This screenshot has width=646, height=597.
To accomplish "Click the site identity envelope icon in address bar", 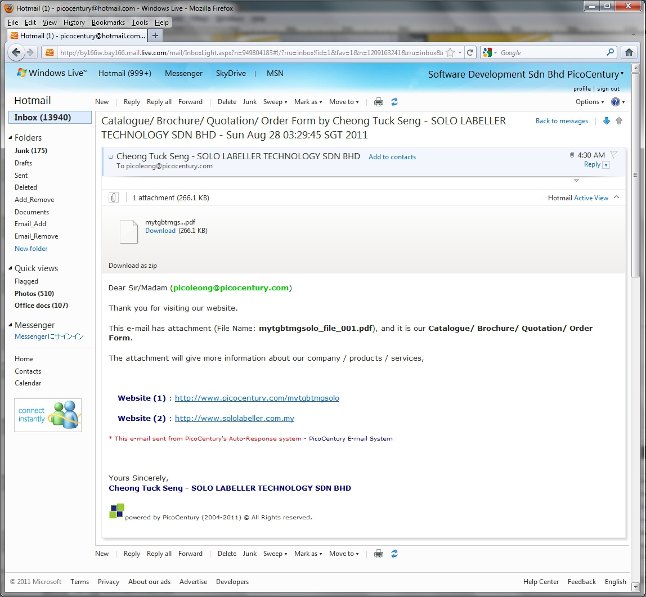I will coord(50,52).
